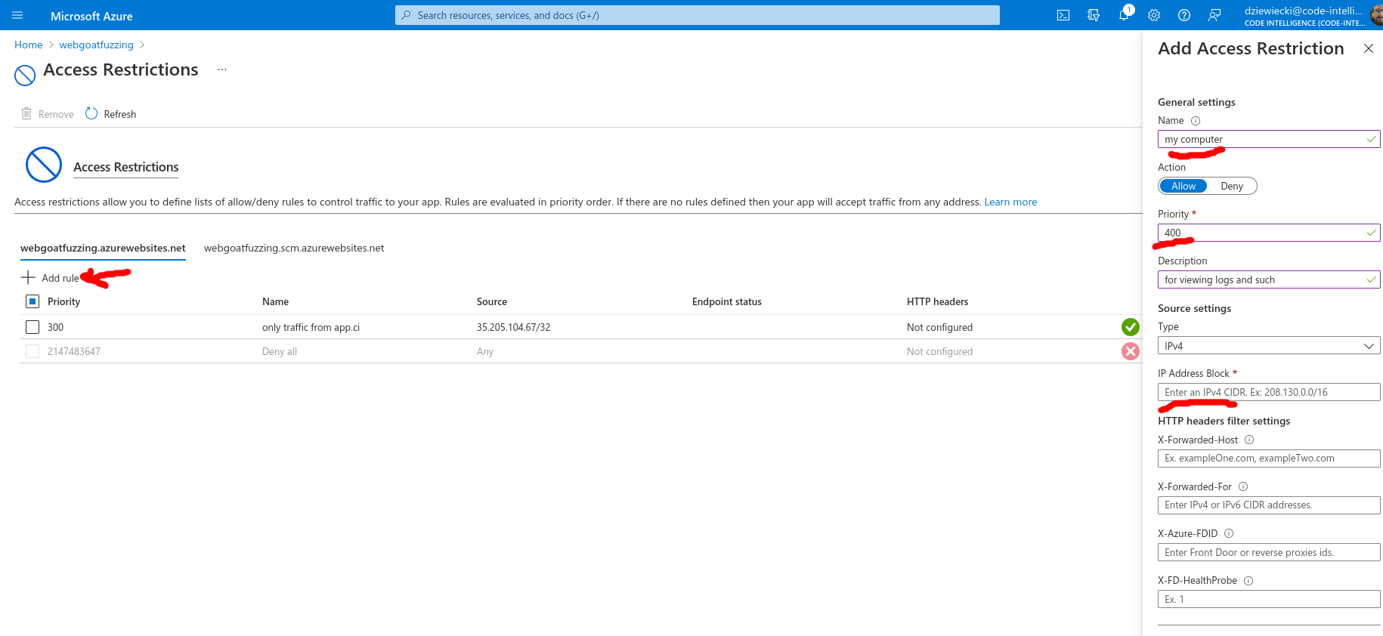This screenshot has width=1383, height=636.
Task: Click priority value 2147483647
Action: click(74, 351)
